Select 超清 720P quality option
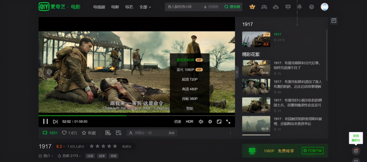Image resolution: width=367 pixels, height=162 pixels. coord(190,79)
